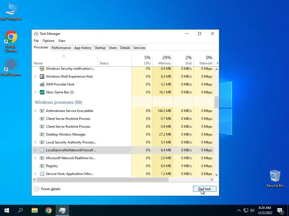Image resolution: width=289 pixels, height=216 pixels.
Task: Open the taskbar clock showing 8:20 AM
Action: point(265,210)
